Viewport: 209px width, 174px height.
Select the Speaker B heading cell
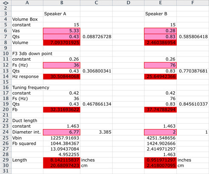(160, 14)
